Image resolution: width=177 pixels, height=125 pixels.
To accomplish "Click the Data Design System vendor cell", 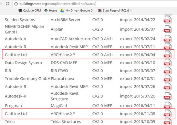I will pos(23,63).
